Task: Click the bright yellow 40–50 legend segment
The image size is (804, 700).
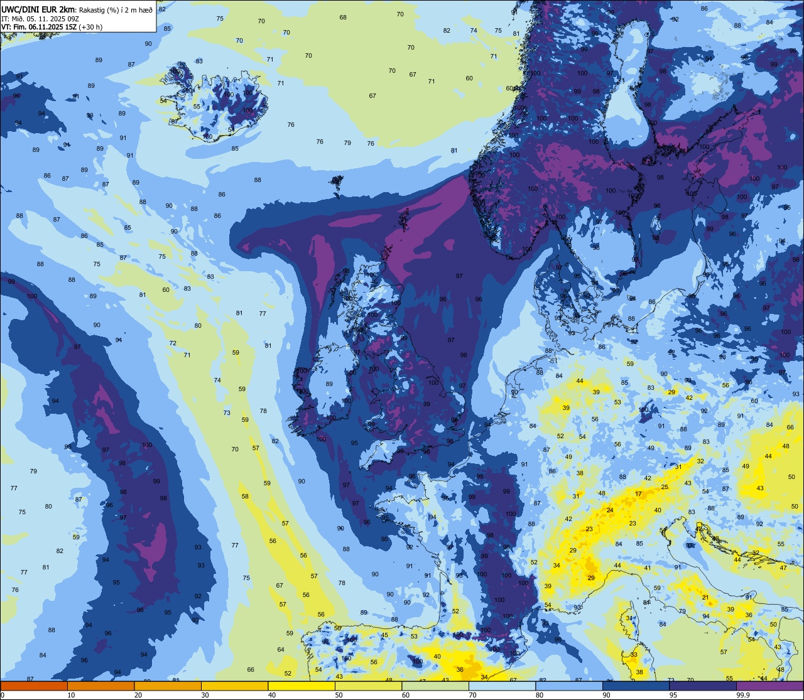Action: tap(301, 686)
